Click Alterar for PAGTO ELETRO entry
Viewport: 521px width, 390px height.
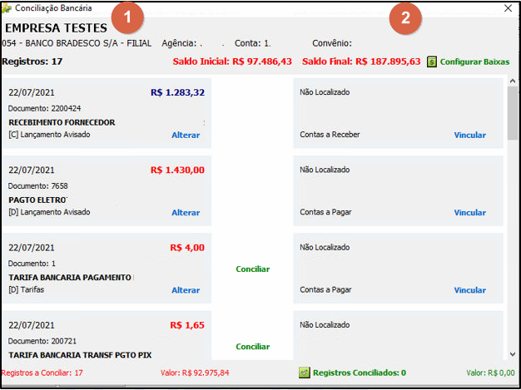pyautogui.click(x=186, y=213)
